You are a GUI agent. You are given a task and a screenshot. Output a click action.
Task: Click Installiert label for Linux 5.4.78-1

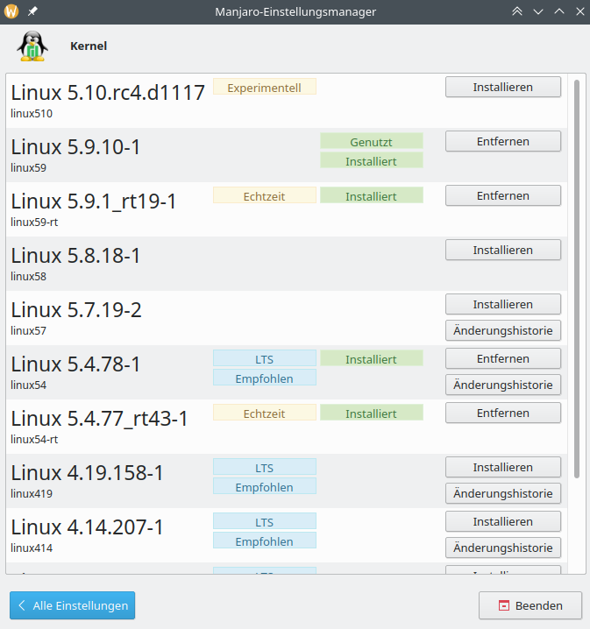[371, 358]
